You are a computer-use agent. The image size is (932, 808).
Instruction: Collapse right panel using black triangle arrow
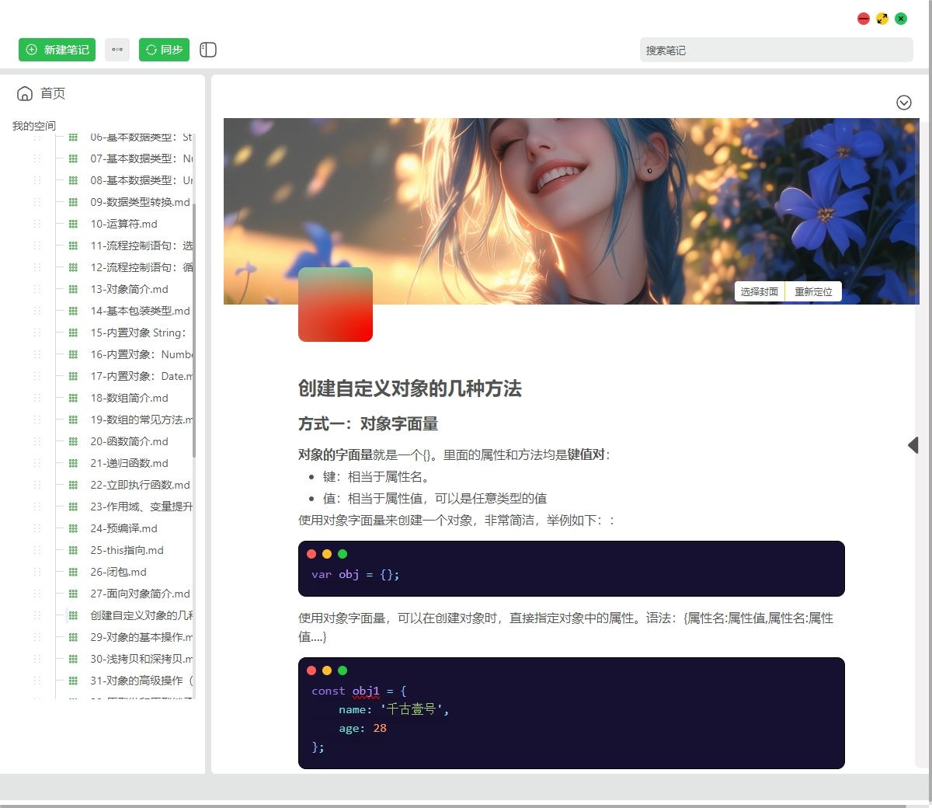pos(913,445)
